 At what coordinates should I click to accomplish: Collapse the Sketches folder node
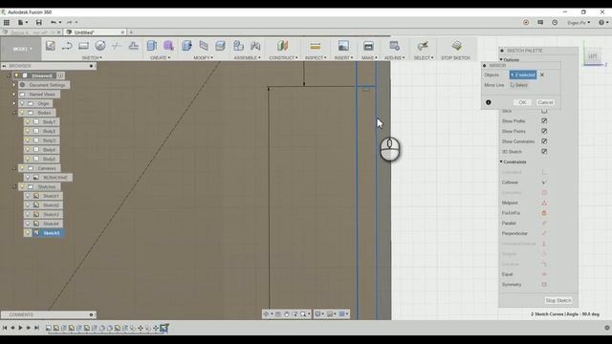14,187
